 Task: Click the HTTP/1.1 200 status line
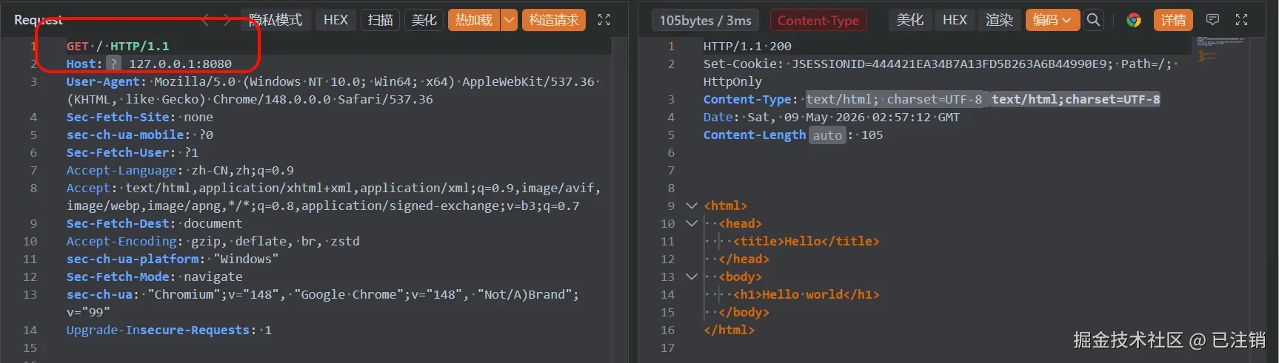747,46
